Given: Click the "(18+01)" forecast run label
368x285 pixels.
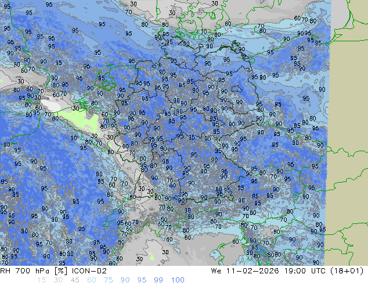Looking at the screenshot, I should [x=347, y=271].
